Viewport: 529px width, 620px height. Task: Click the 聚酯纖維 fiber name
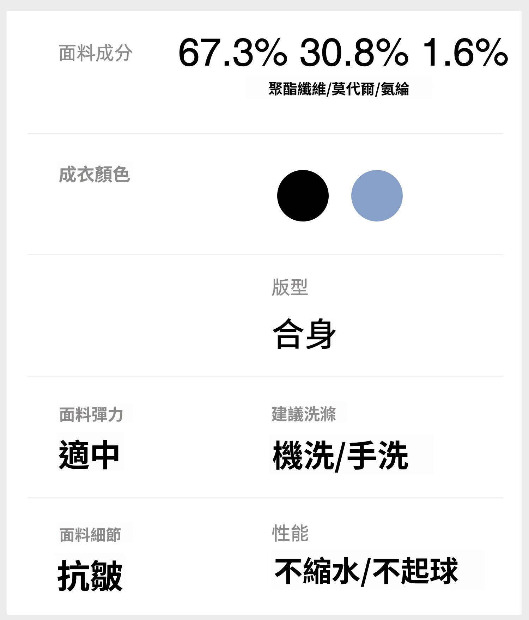click(x=297, y=89)
